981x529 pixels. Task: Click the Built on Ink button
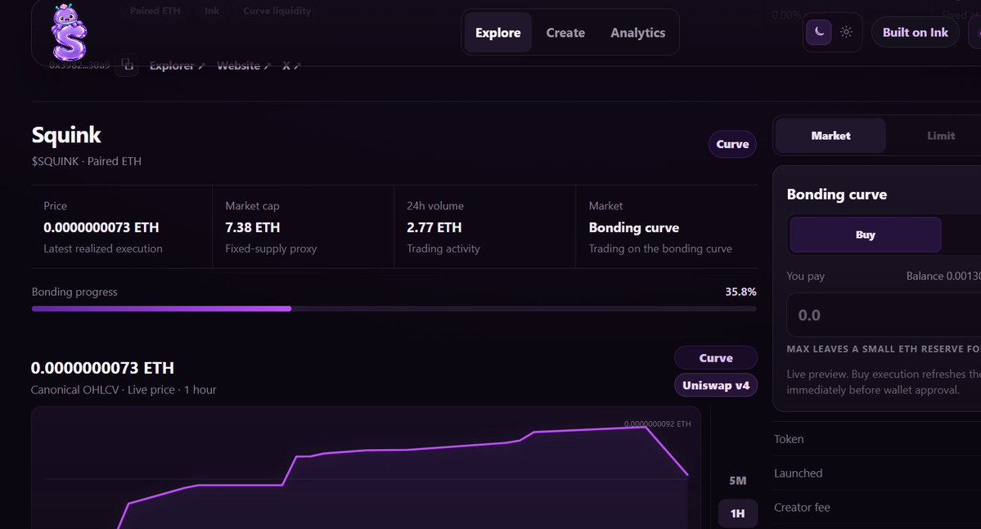[915, 33]
